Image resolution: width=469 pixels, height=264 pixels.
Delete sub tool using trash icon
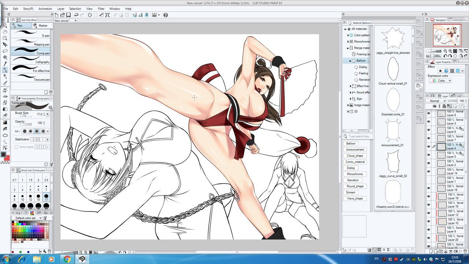point(51,92)
